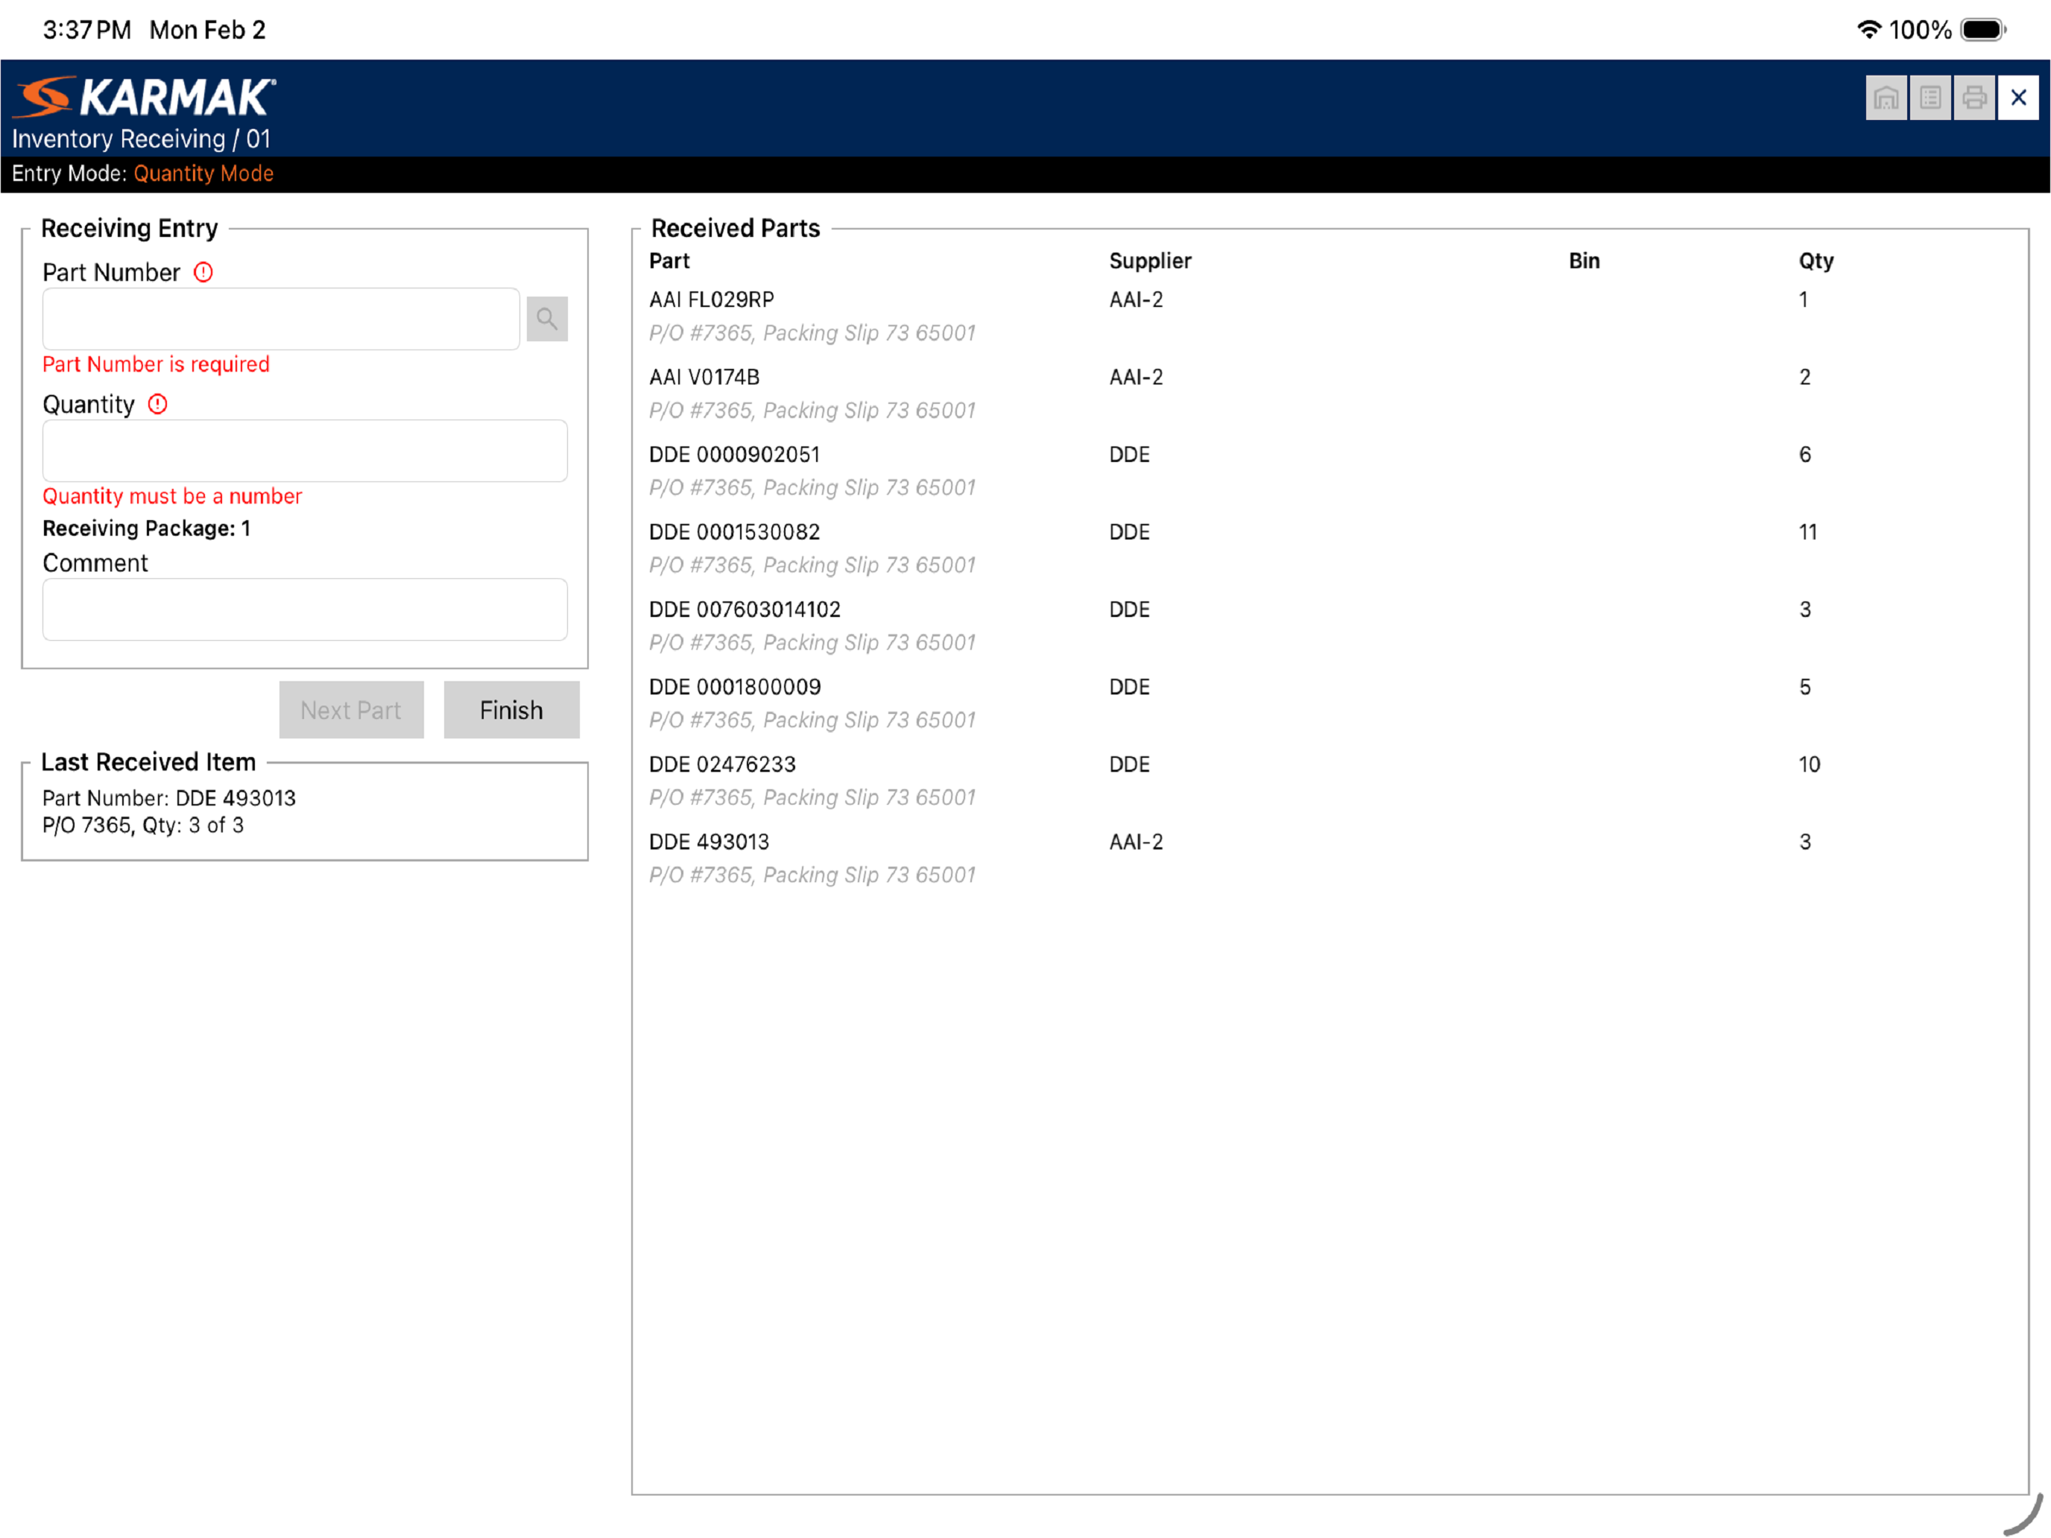Click the orange Quantity Mode entry mode text
Screen dimensions: 2051x1538
point(203,174)
